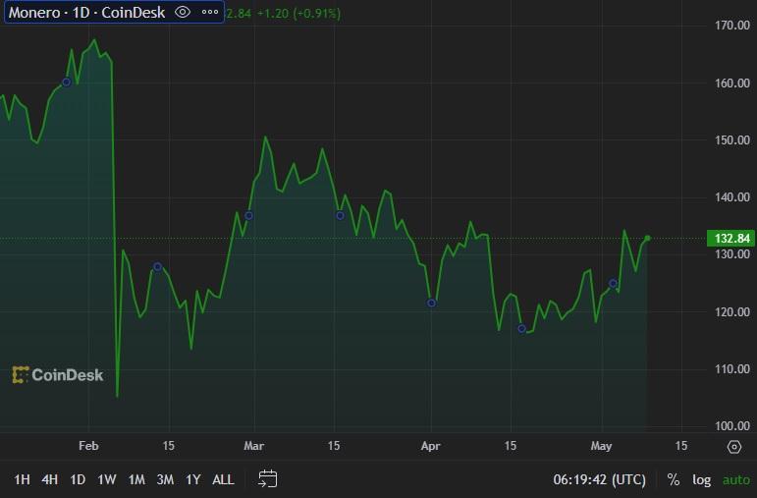The height and width of the screenshot is (498, 757).
Task: Switch the chart range to 3M
Action: click(165, 480)
